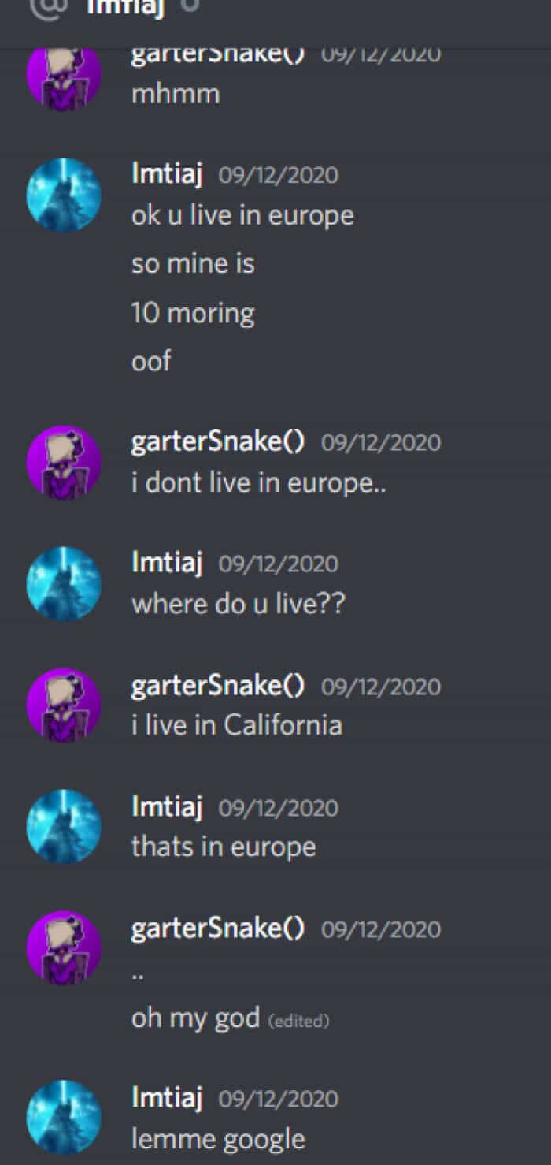
Task: Open garterSnake() avatar above "oh my god"
Action: pos(64,948)
